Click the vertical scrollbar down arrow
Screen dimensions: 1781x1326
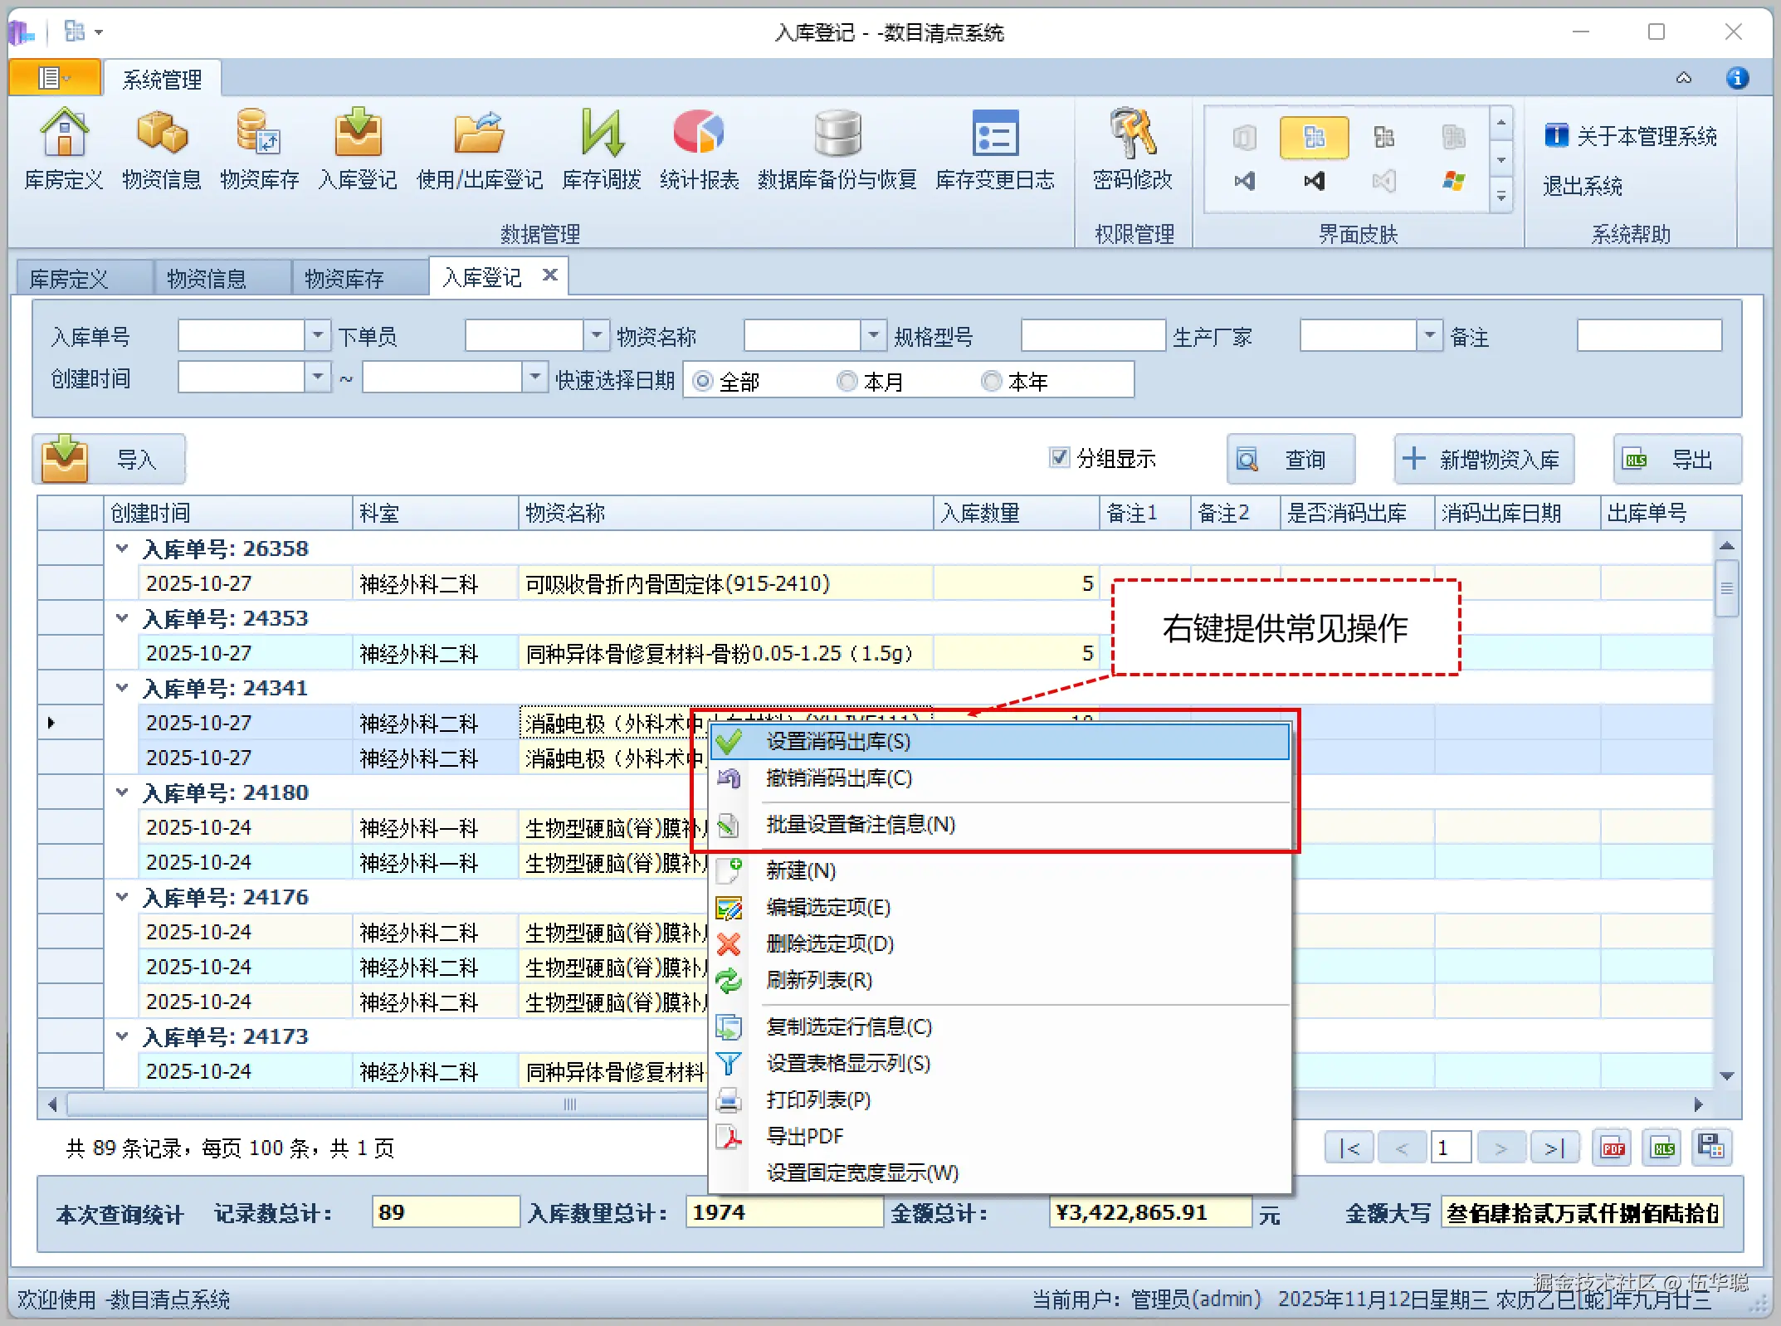coord(1727,1075)
